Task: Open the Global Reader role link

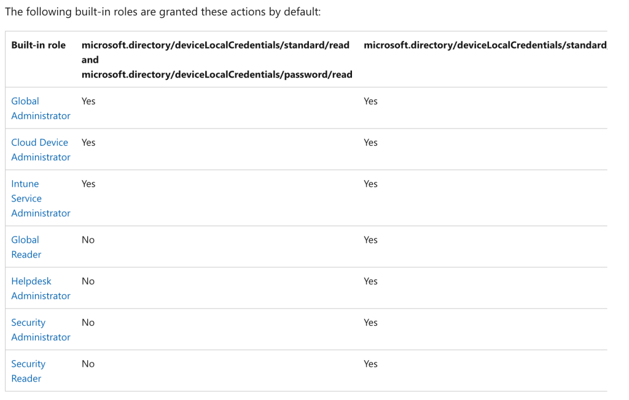Action: [x=26, y=247]
